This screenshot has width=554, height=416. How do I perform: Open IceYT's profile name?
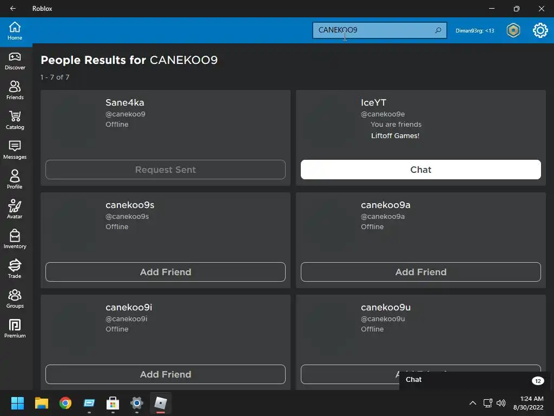click(x=373, y=102)
